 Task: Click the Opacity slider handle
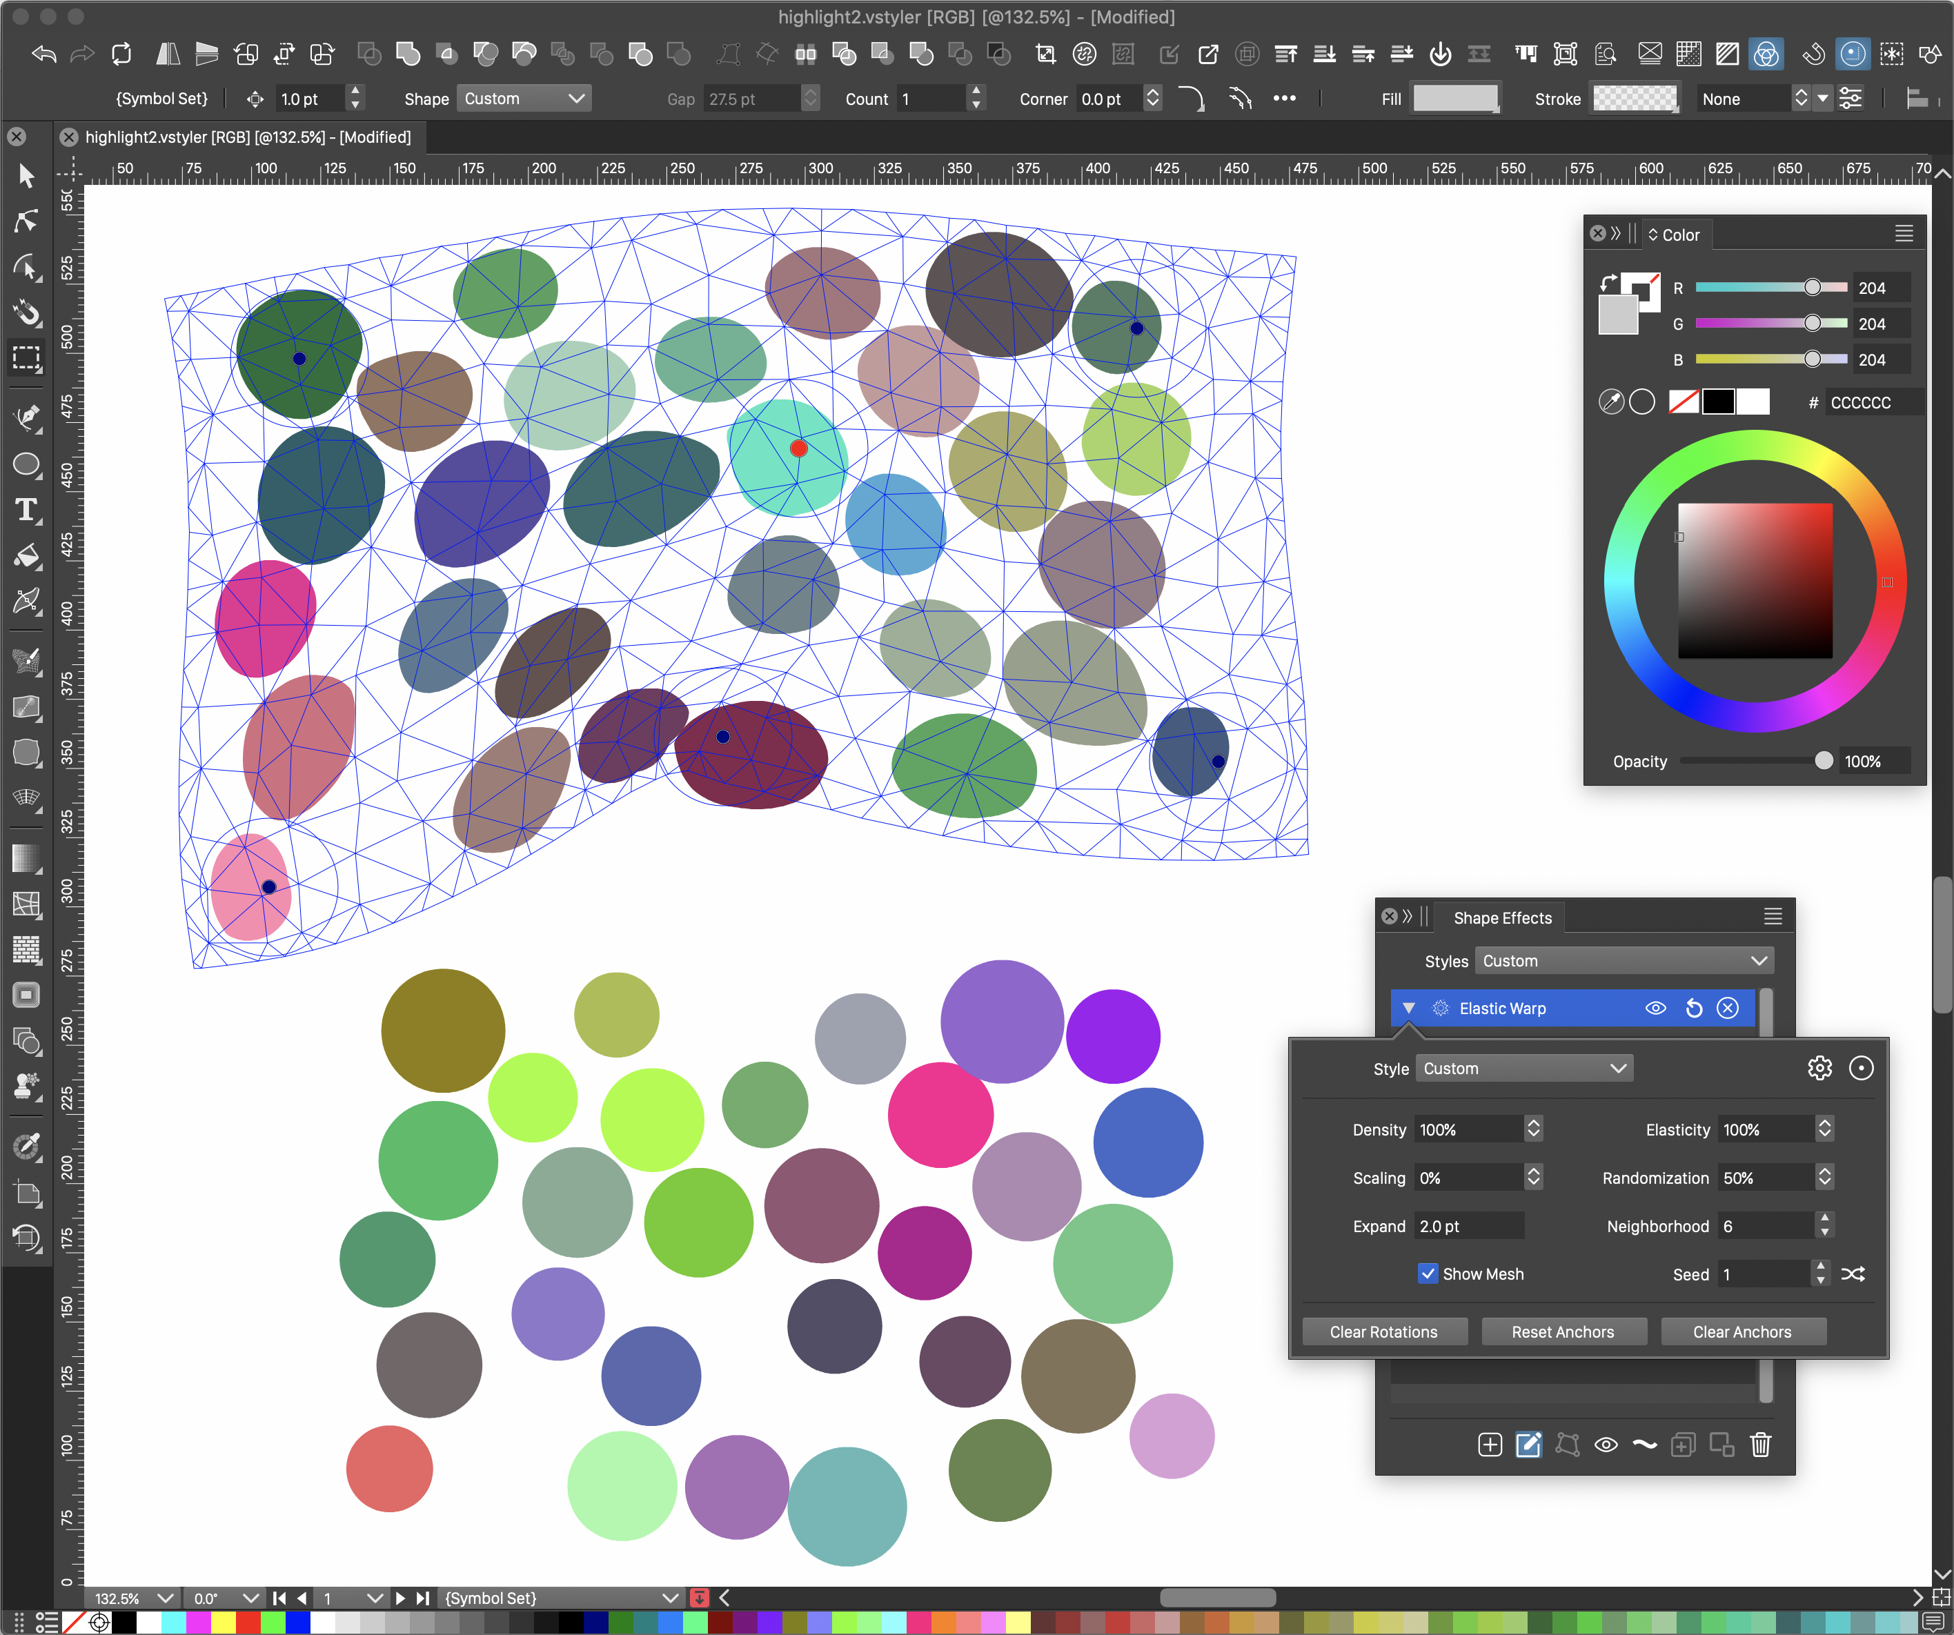[x=1823, y=761]
